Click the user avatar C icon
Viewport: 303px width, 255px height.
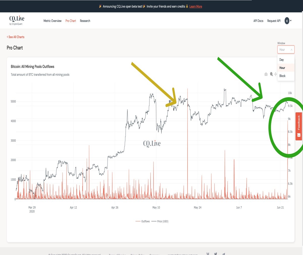(x=287, y=21)
